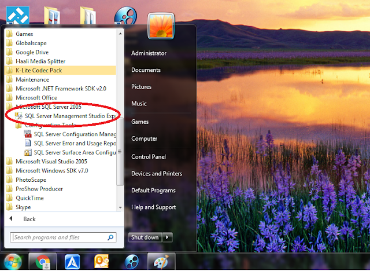Open the Google Drive folder
The width and height of the screenshot is (370, 271).
[x=60, y=52]
